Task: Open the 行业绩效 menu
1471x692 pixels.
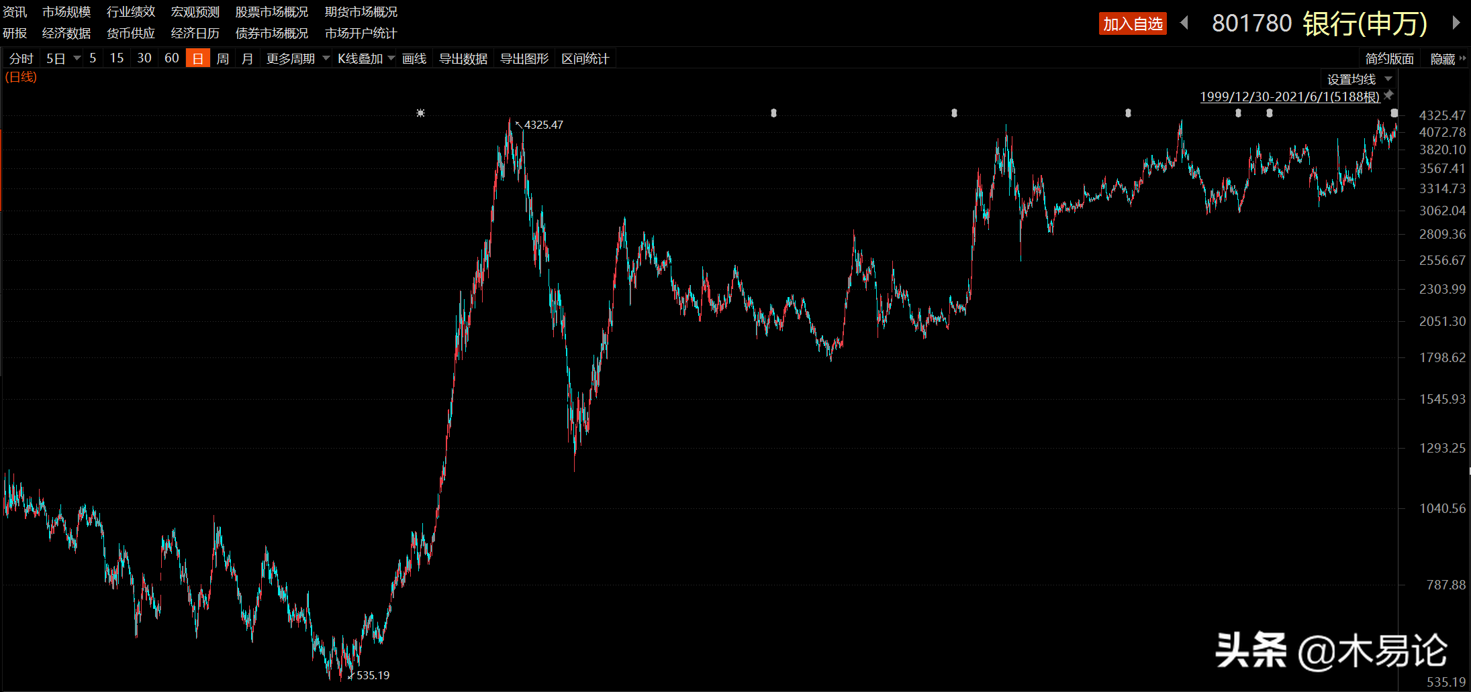Action: [x=131, y=12]
